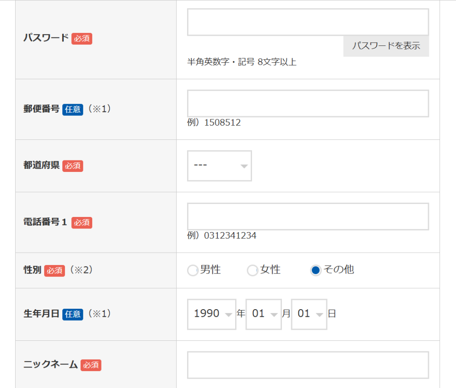Select the その他 gender radio button
This screenshot has height=388, width=456.
[316, 270]
